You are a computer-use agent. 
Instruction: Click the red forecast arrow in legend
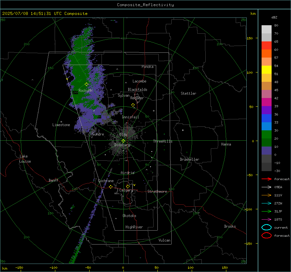266,179
